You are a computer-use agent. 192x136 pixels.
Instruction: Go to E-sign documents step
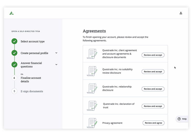tap(32, 91)
